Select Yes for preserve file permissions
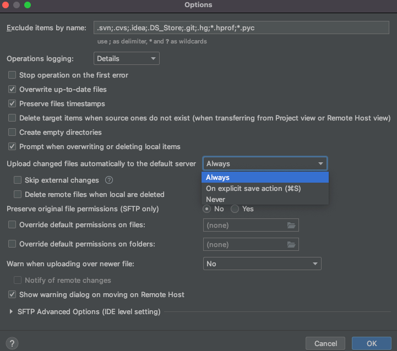Viewport: 397px width, 351px height. point(235,209)
